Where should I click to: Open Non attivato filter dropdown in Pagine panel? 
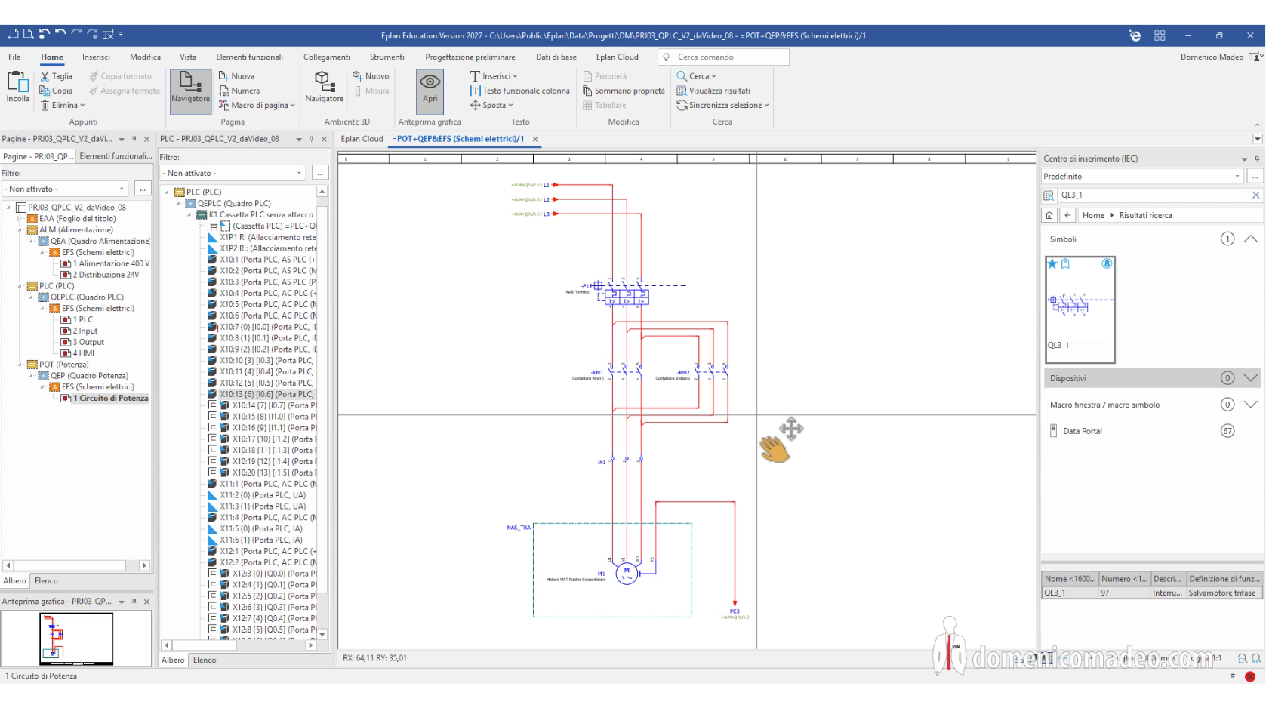[66, 189]
